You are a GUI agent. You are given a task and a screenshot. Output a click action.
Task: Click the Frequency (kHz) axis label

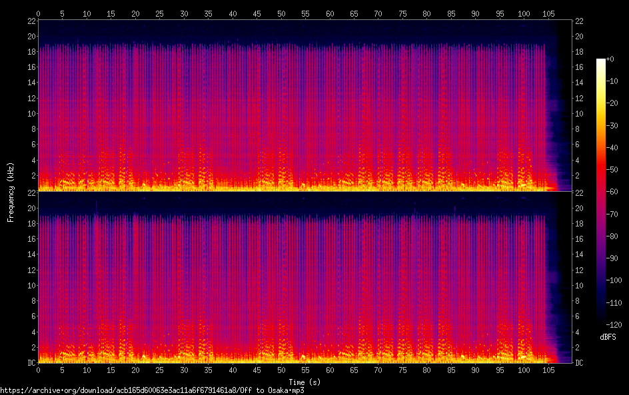click(x=11, y=191)
